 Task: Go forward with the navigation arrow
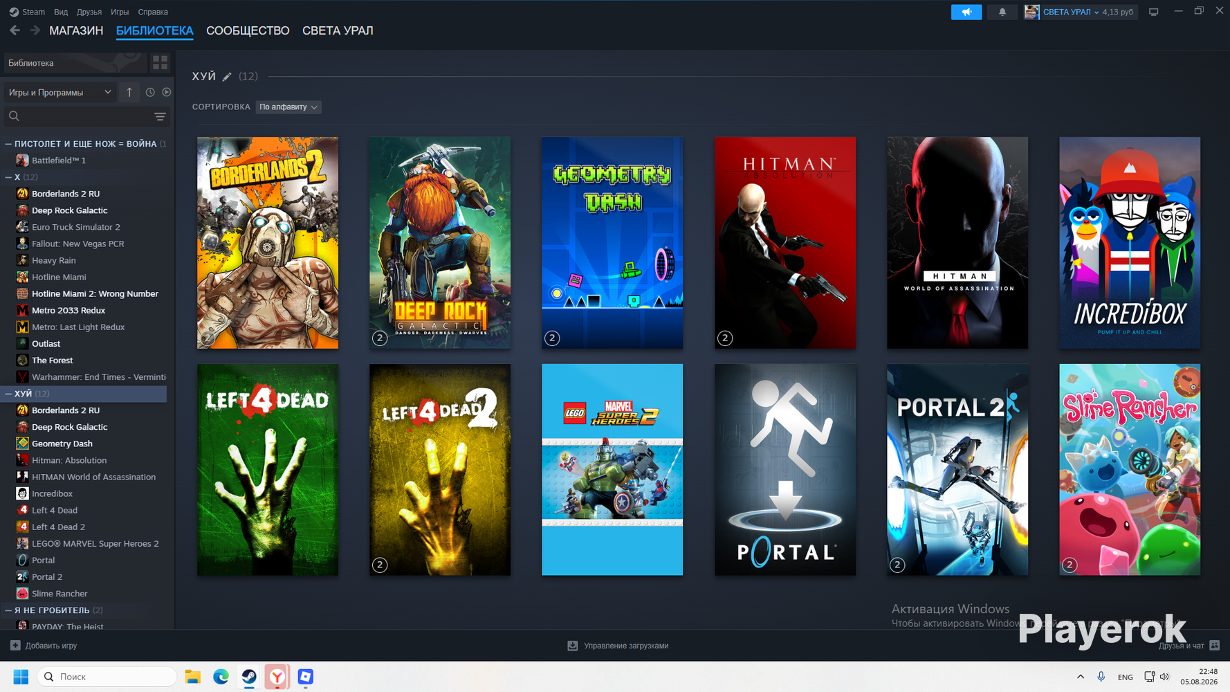coord(35,30)
